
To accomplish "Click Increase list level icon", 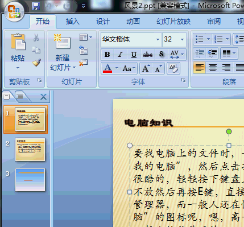I will point(212,53).
